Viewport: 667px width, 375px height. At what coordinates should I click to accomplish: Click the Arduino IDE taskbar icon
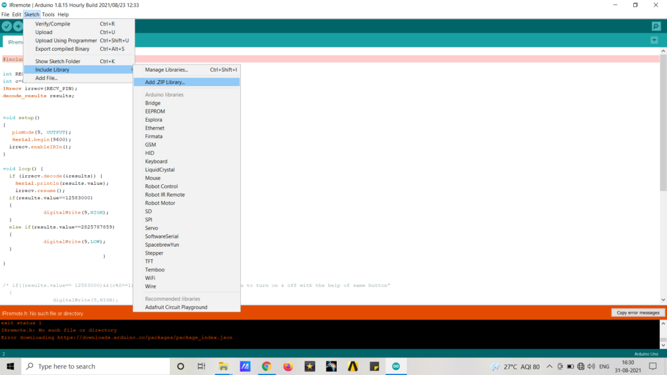[x=396, y=366]
